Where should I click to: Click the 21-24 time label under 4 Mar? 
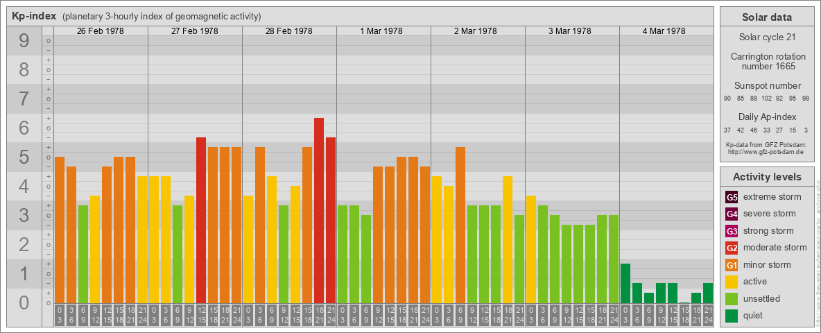pyautogui.click(x=708, y=315)
